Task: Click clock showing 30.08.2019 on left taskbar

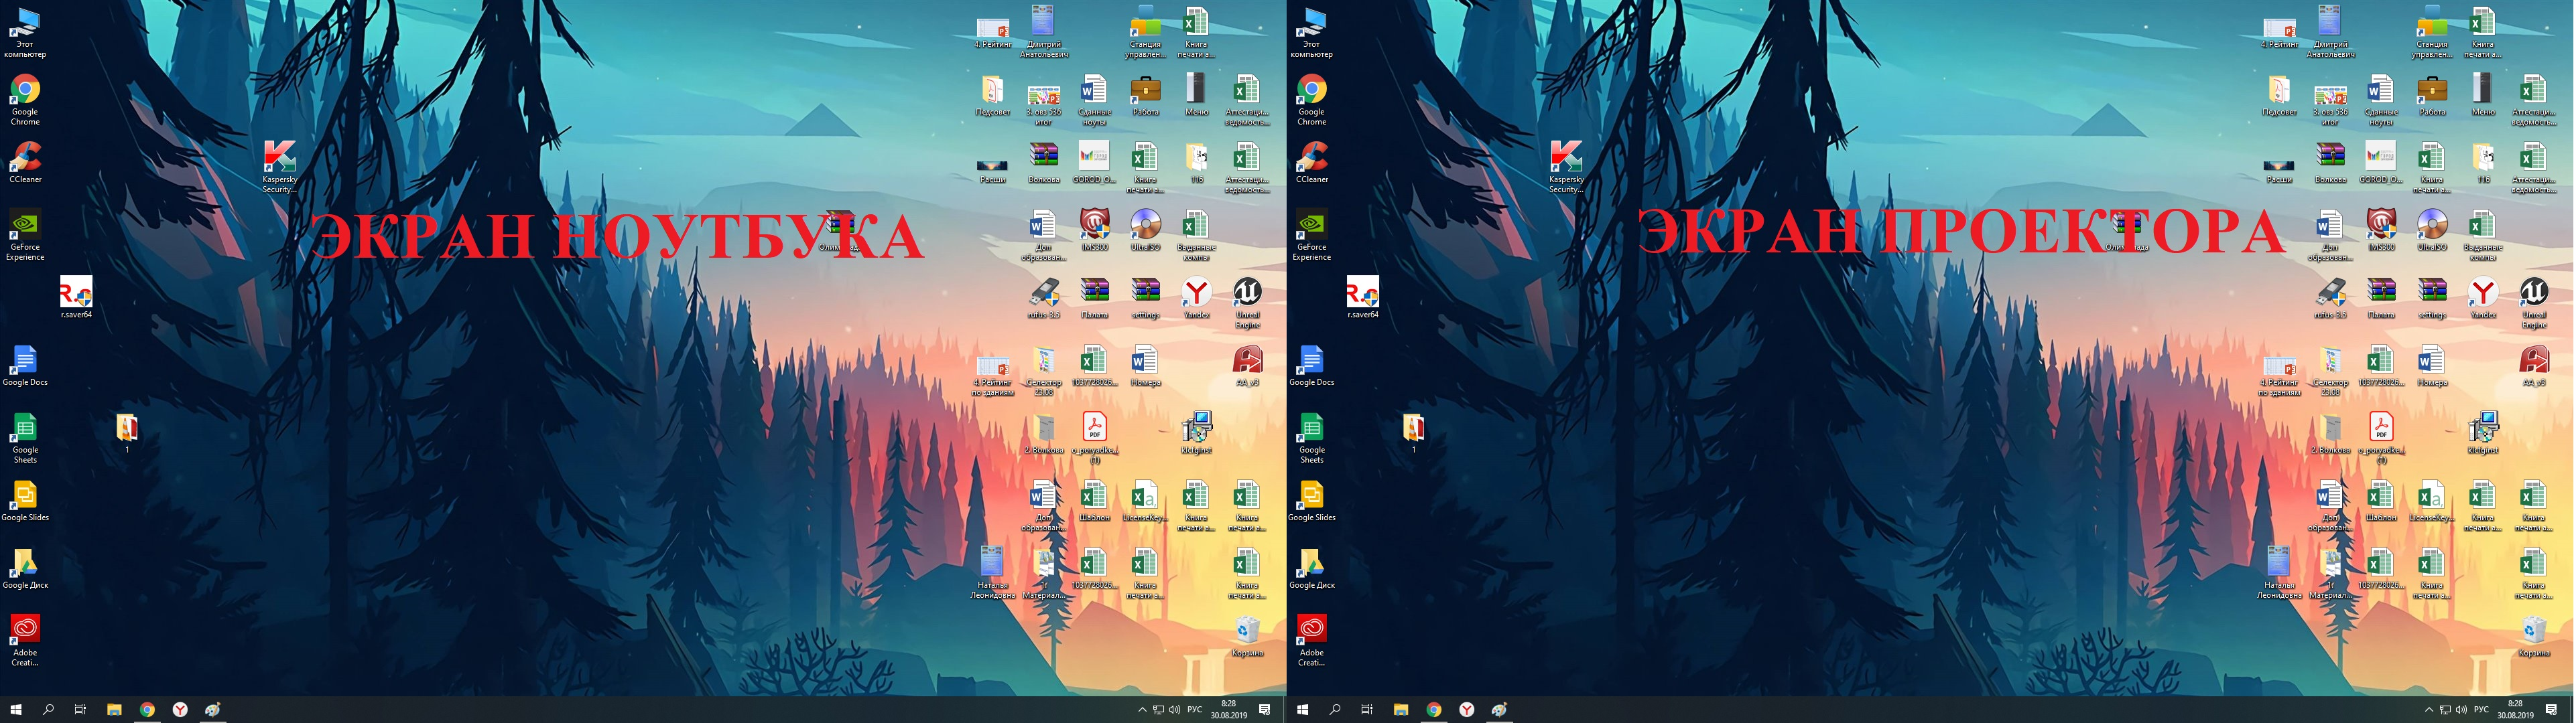Action: (1228, 710)
